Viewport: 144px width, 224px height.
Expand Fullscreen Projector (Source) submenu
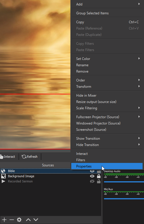(107, 117)
